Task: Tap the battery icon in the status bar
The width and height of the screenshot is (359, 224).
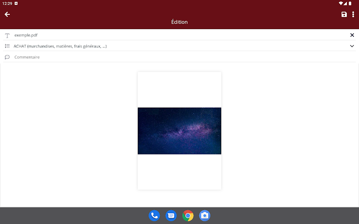Action: point(350,4)
